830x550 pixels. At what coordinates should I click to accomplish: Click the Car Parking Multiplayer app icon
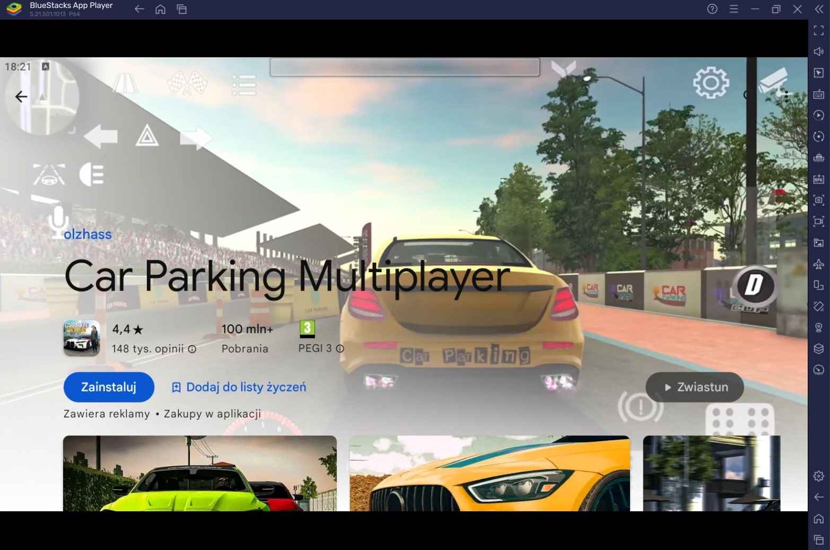coord(82,338)
